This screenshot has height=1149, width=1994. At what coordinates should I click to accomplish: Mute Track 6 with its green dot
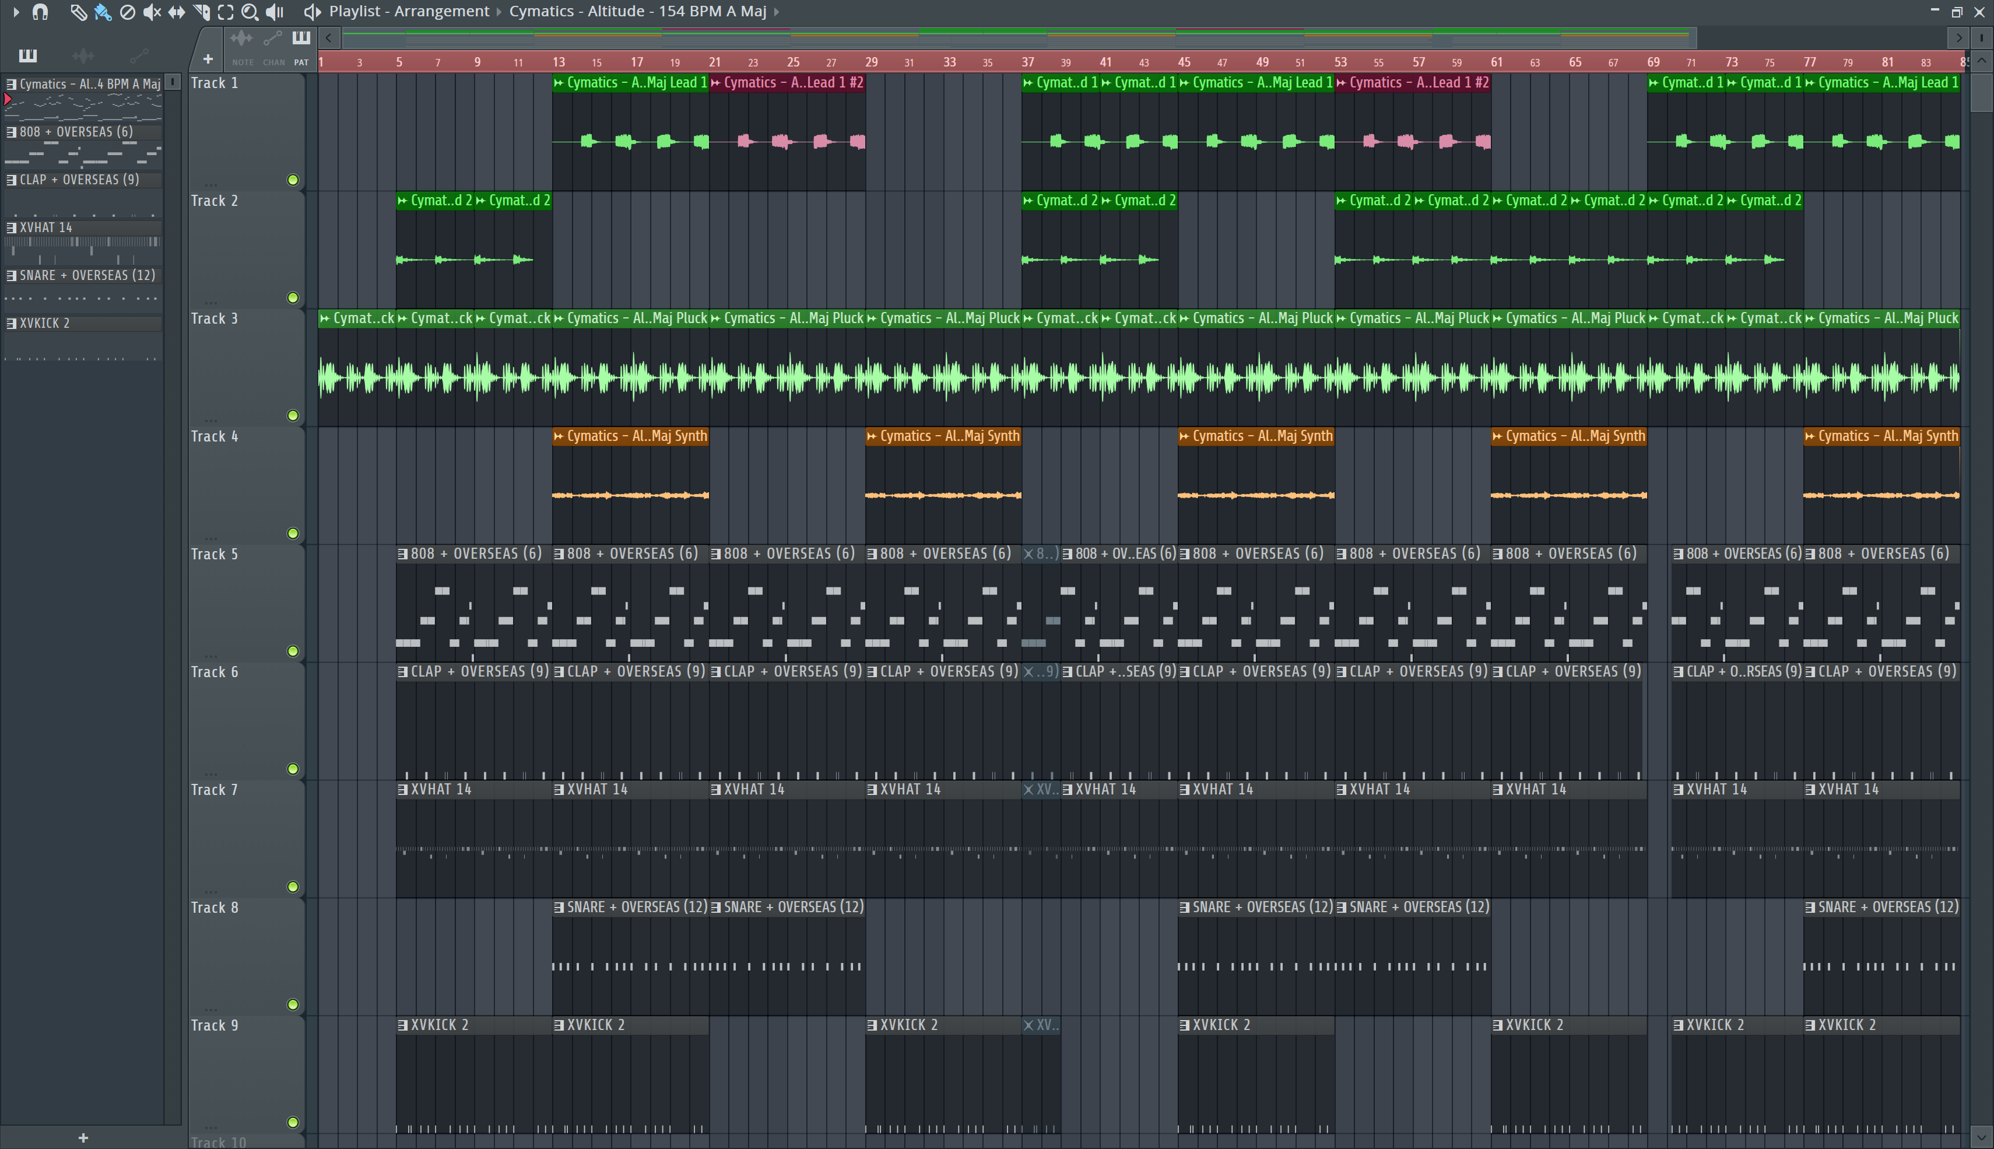pos(293,769)
